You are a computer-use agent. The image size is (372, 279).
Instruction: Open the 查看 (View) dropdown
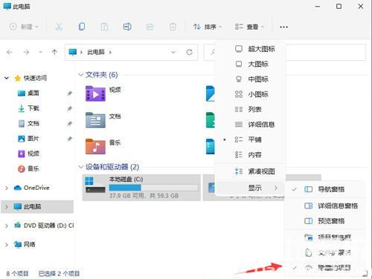pyautogui.click(x=249, y=27)
